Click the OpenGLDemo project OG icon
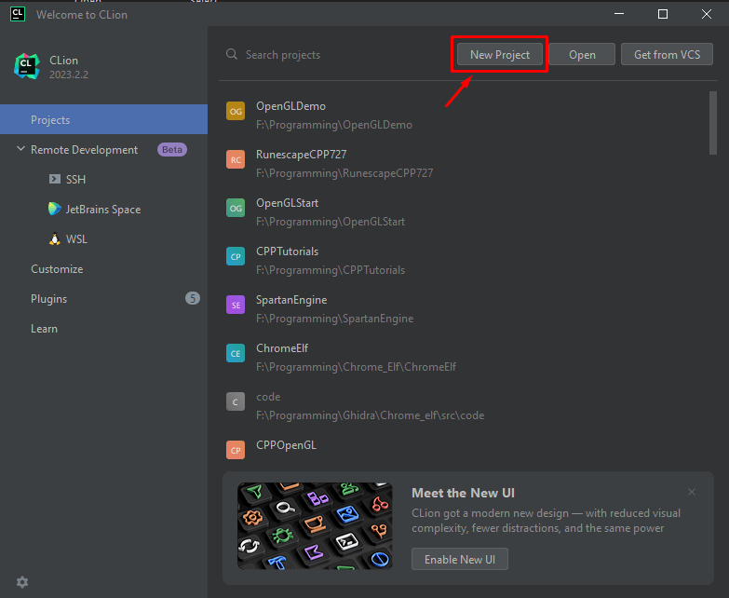This screenshot has height=598, width=729. (236, 111)
